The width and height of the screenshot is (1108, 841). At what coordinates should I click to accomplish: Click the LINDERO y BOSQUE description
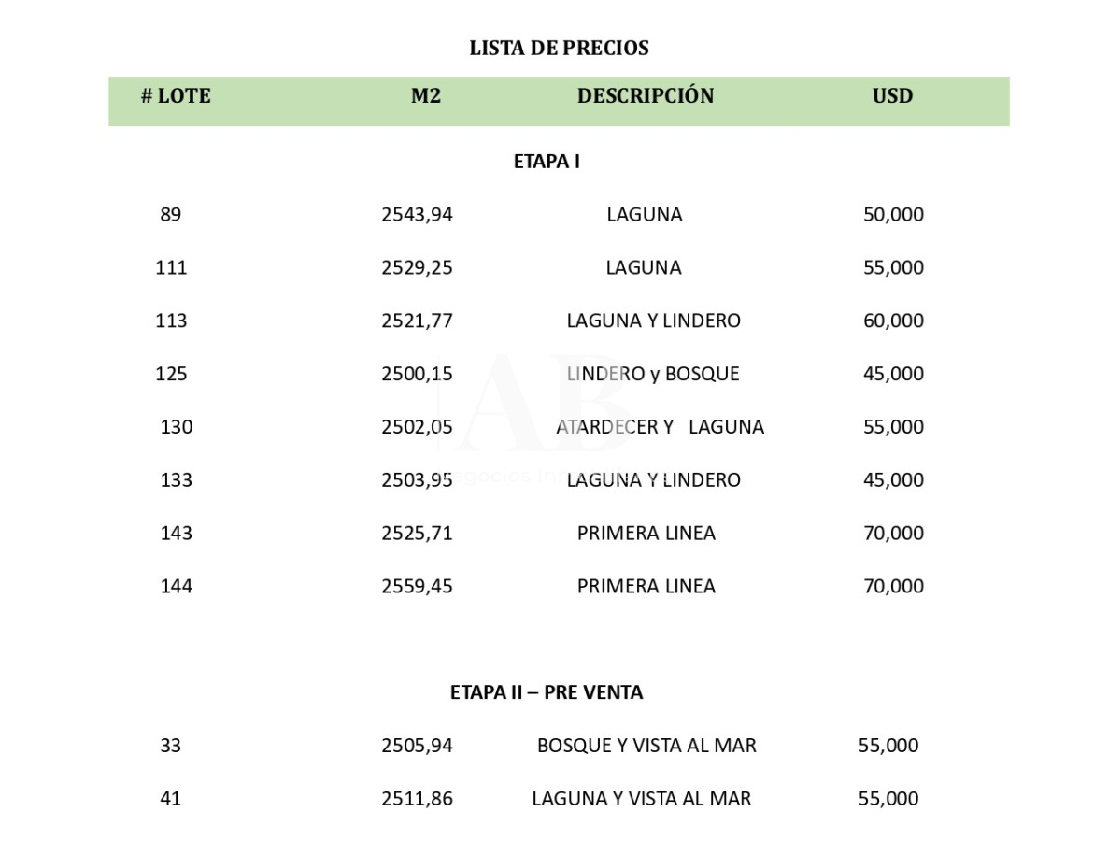click(653, 375)
